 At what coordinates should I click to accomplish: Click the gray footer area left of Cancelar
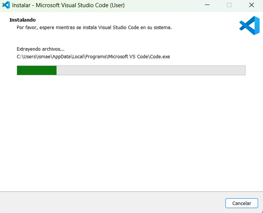[x=114, y=203]
